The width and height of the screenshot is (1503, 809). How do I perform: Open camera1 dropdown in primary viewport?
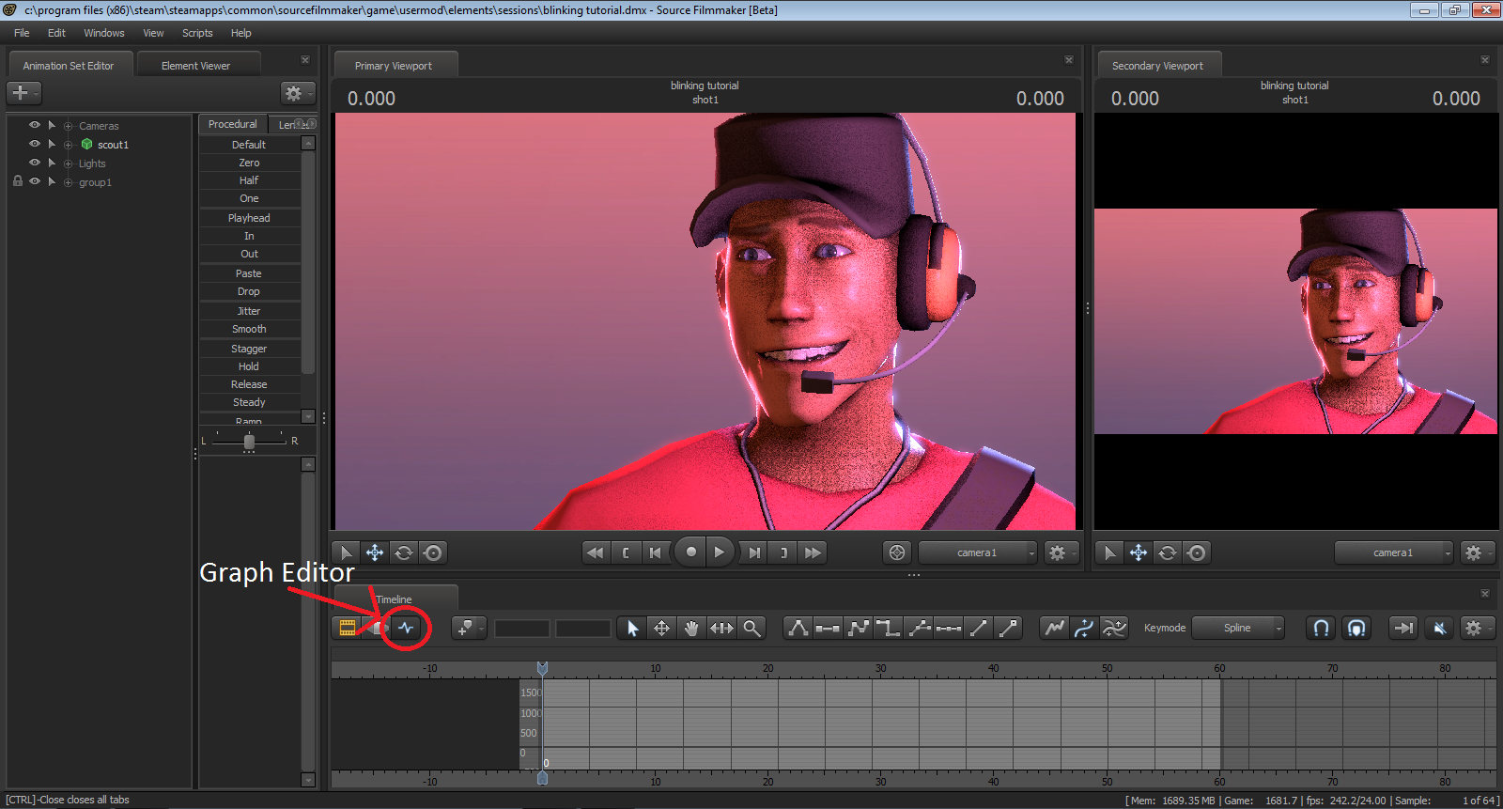coord(978,552)
